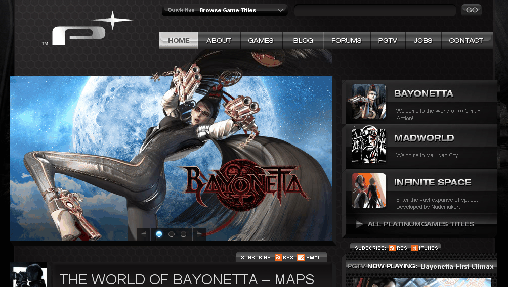Open the HOME navigation tab

pyautogui.click(x=179, y=40)
